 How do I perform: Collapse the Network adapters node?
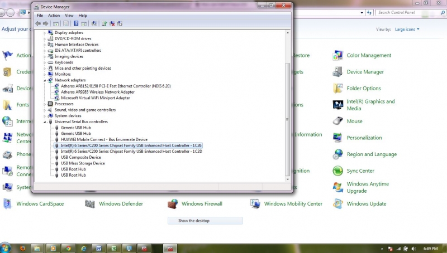point(45,80)
